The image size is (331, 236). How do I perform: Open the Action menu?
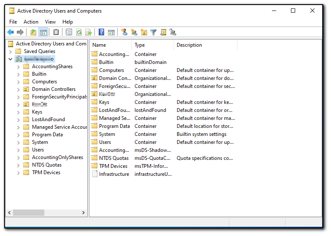(31, 22)
